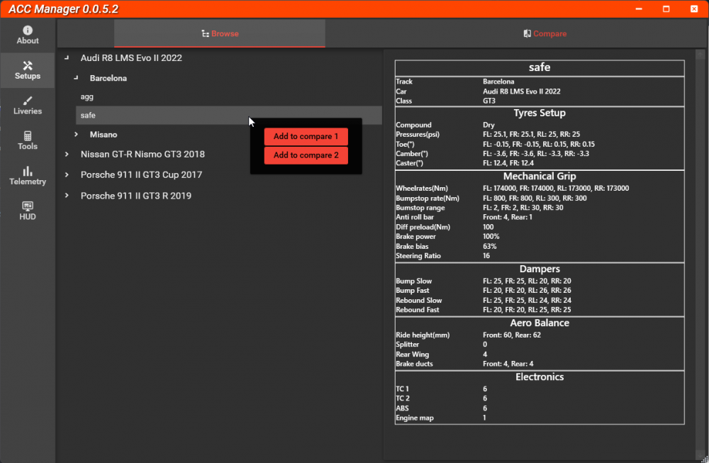Screen dimensions: 709x463
Task: Expand the Misano track folder
Action: (x=76, y=134)
